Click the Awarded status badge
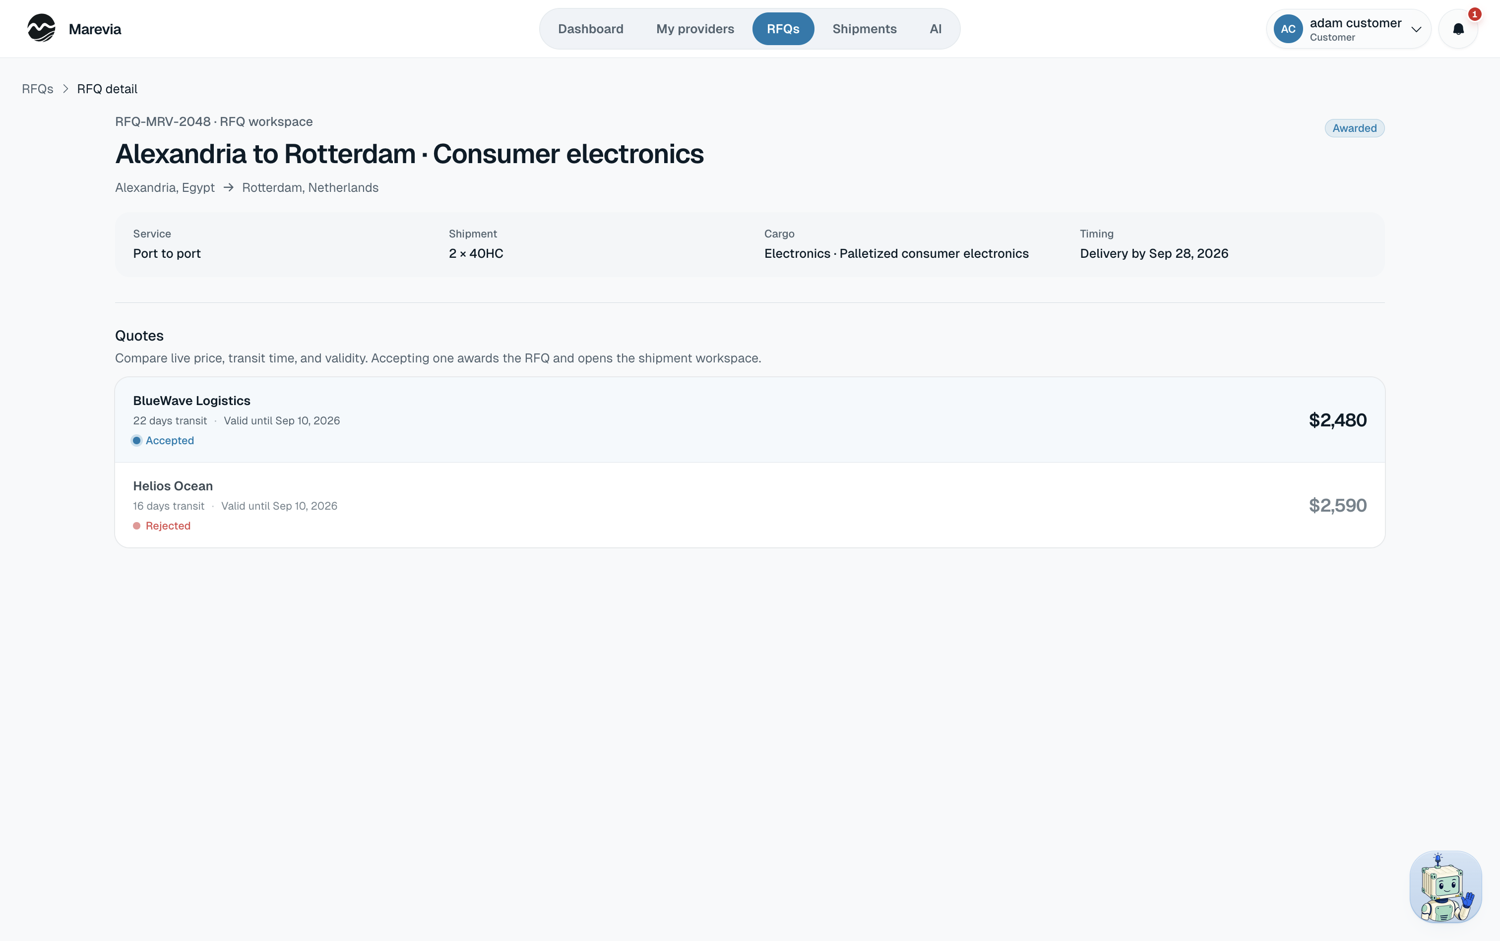Viewport: 1500px width, 941px height. click(1354, 128)
